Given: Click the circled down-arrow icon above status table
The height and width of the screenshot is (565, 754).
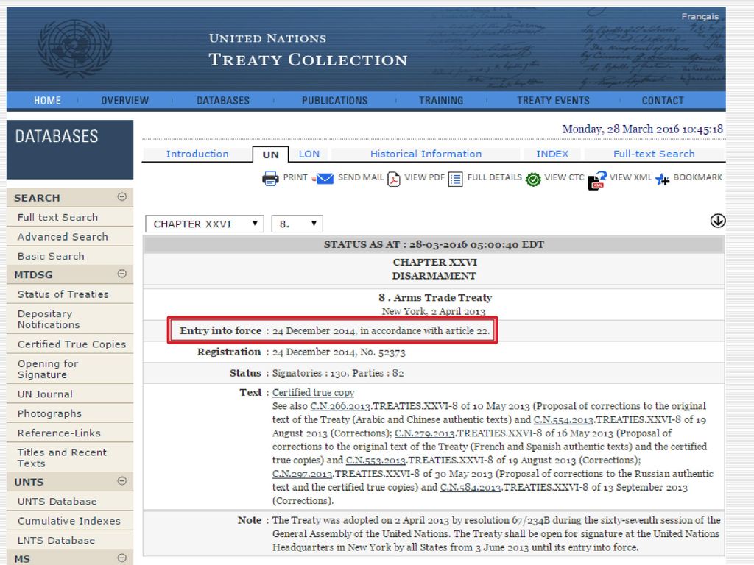Looking at the screenshot, I should [717, 221].
